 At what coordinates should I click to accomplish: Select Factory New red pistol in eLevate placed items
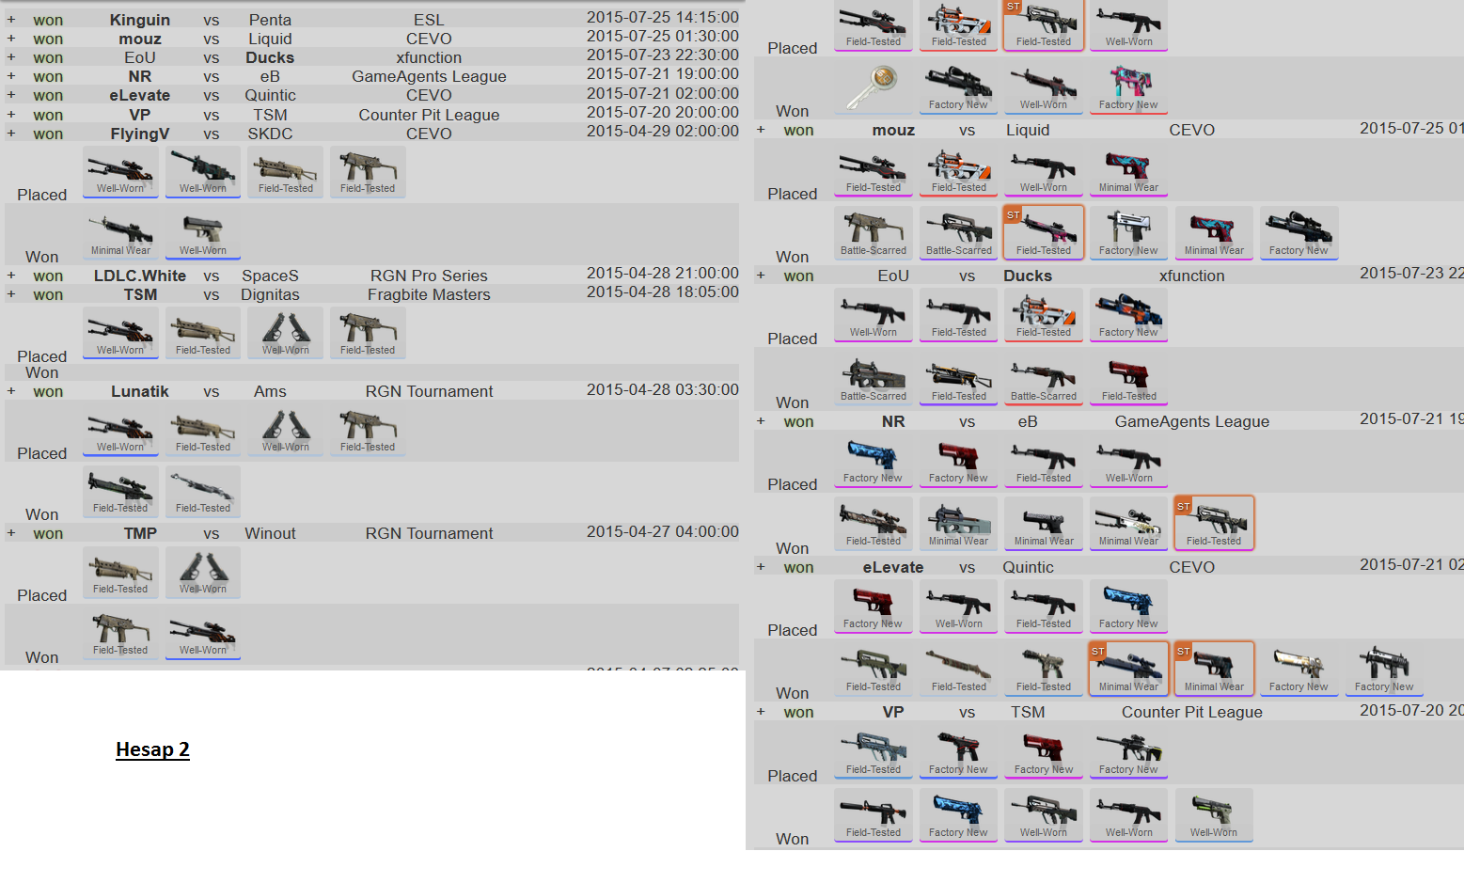874,607
